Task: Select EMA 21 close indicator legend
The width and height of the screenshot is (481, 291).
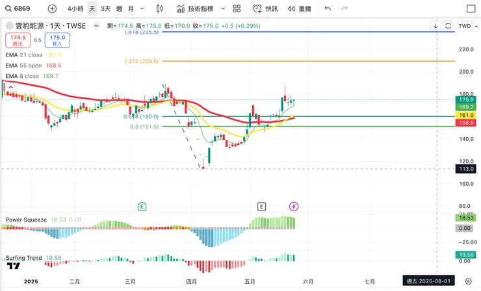Action: 34,55
